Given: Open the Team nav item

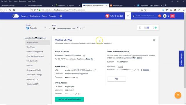Looking at the screenshot, I should (x=44, y=16).
